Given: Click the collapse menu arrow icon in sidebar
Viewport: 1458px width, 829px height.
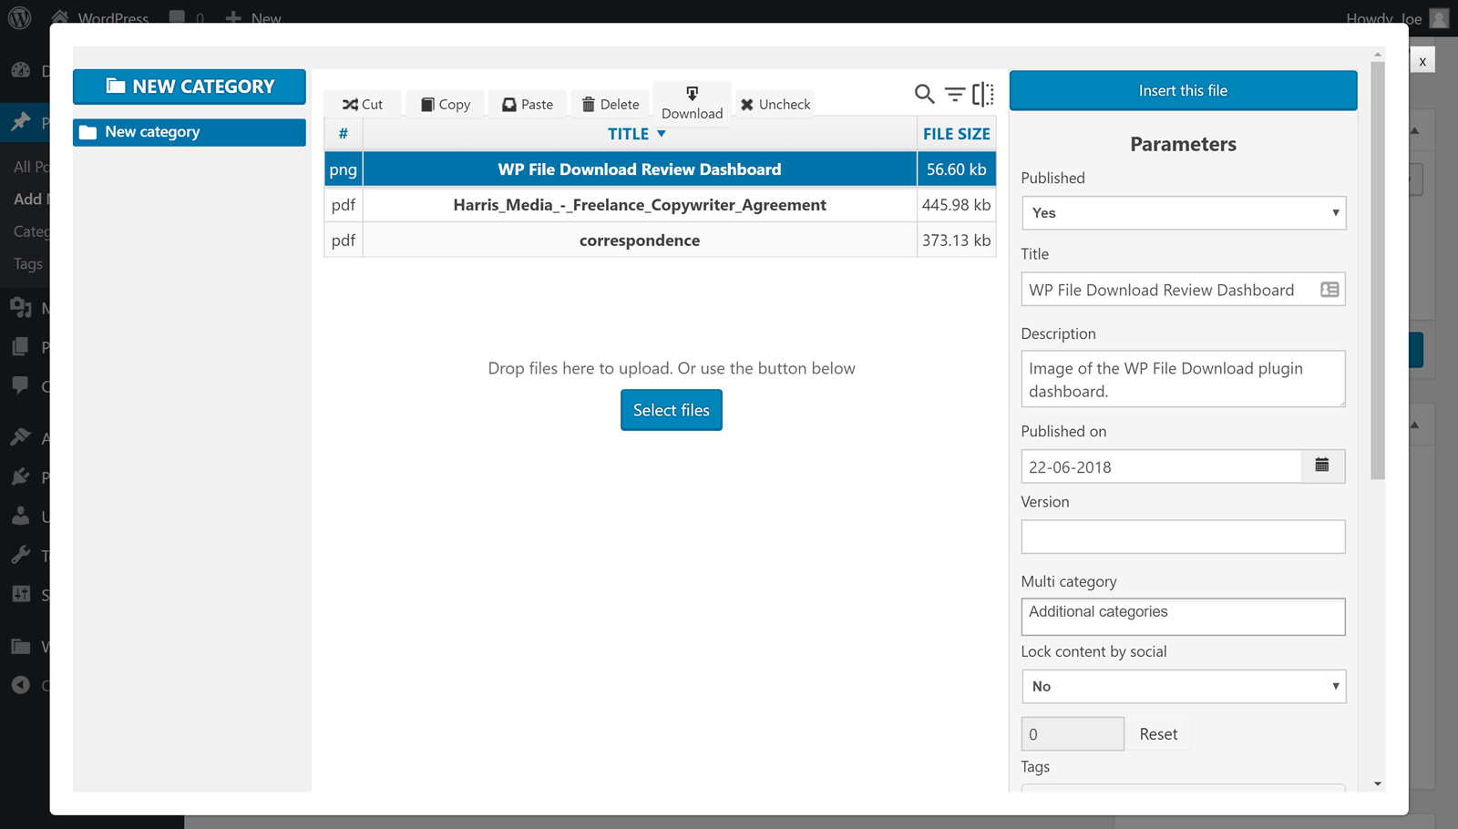Looking at the screenshot, I should click(21, 685).
